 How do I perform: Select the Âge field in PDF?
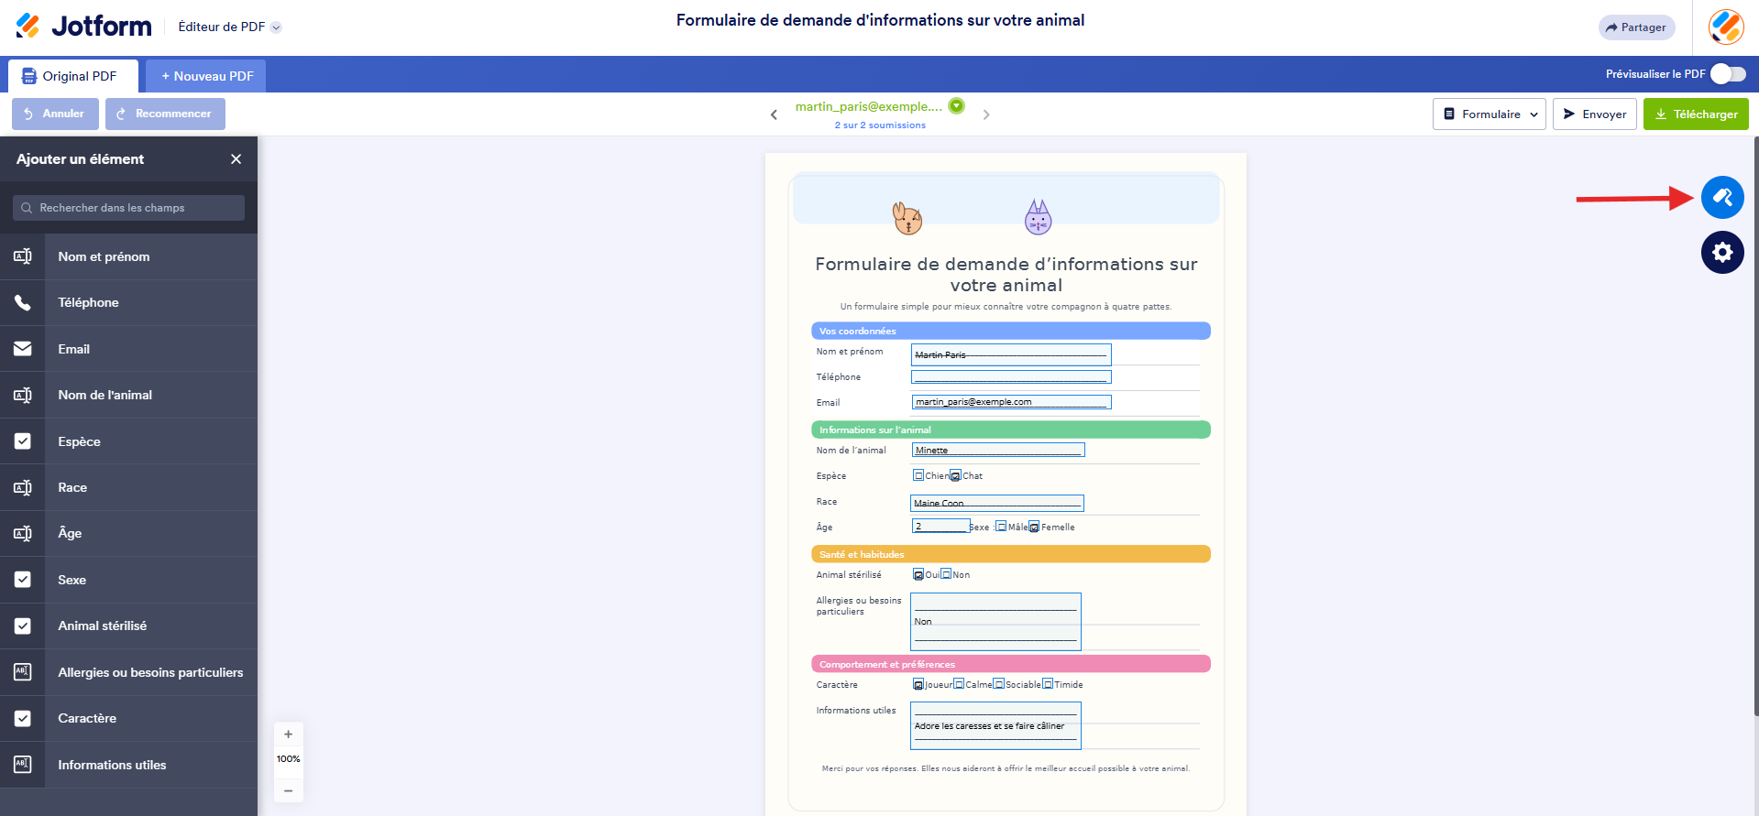click(x=941, y=526)
